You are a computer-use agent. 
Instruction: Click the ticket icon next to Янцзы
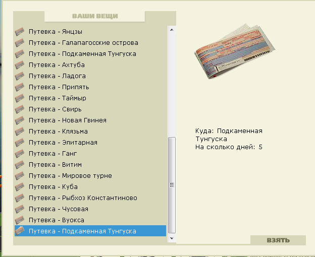coord(20,32)
